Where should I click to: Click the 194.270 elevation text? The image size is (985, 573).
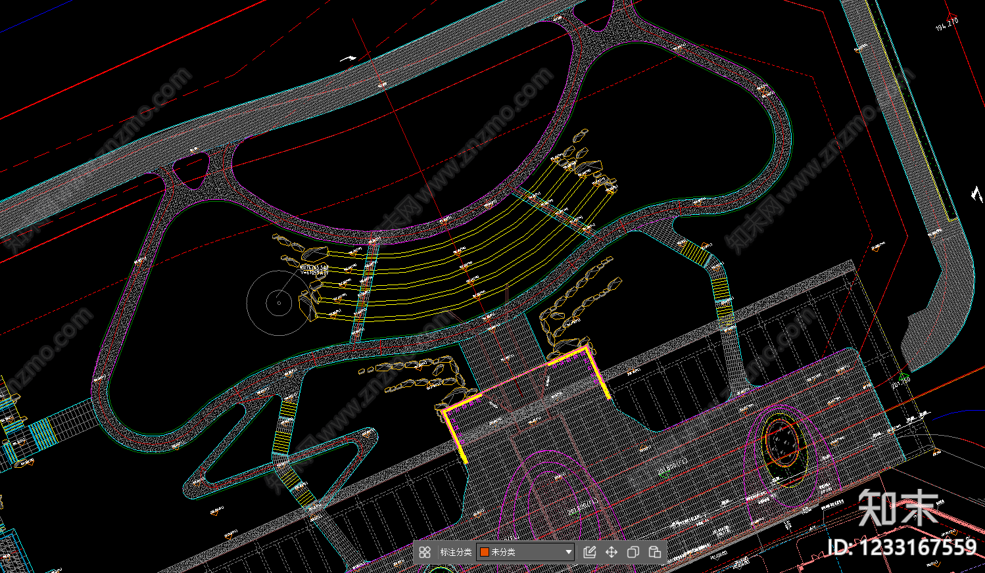[947, 25]
